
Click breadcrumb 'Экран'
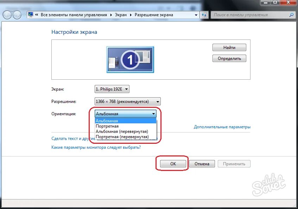121,15
